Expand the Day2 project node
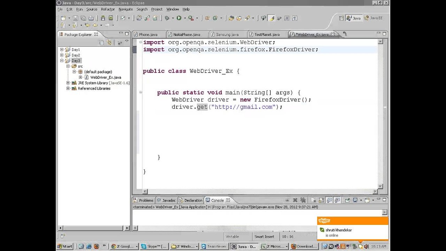Viewport: 446px width, 251px height. pyautogui.click(x=62, y=55)
